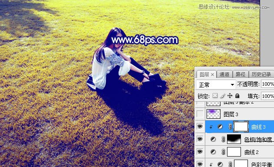Click the mask link icon on 曲线 3

click(x=230, y=127)
